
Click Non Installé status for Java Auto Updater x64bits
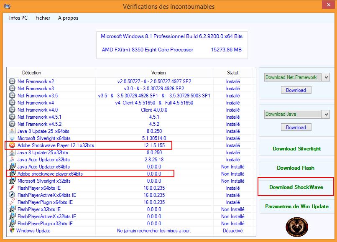pyautogui.click(x=233, y=167)
